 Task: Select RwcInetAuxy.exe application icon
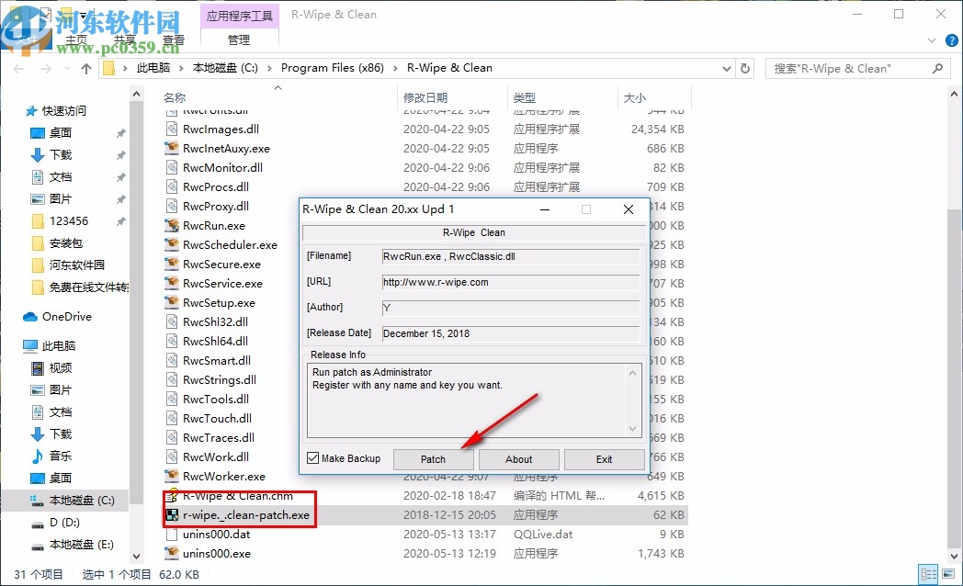pos(172,148)
